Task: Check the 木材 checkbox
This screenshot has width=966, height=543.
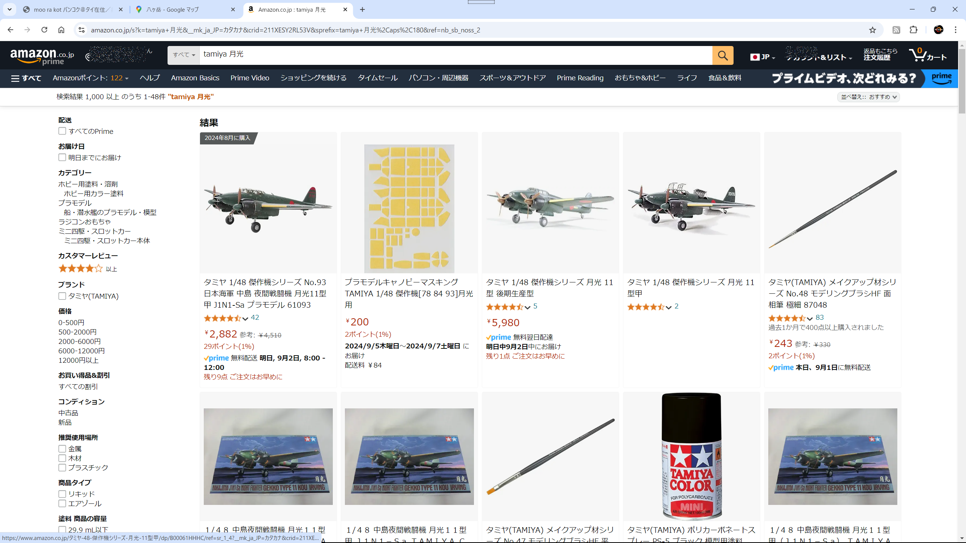Action: (62, 458)
